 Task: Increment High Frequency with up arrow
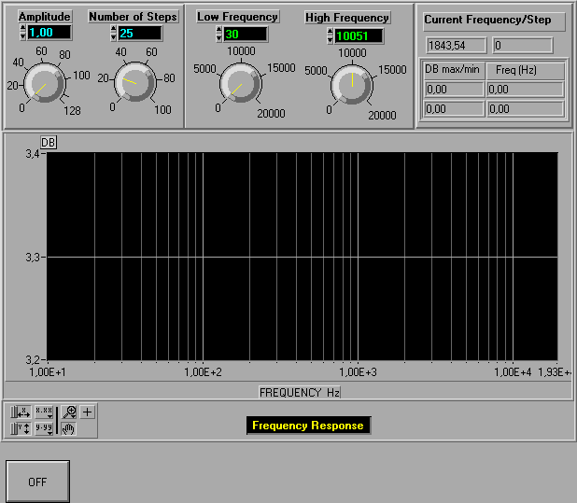[x=331, y=32]
